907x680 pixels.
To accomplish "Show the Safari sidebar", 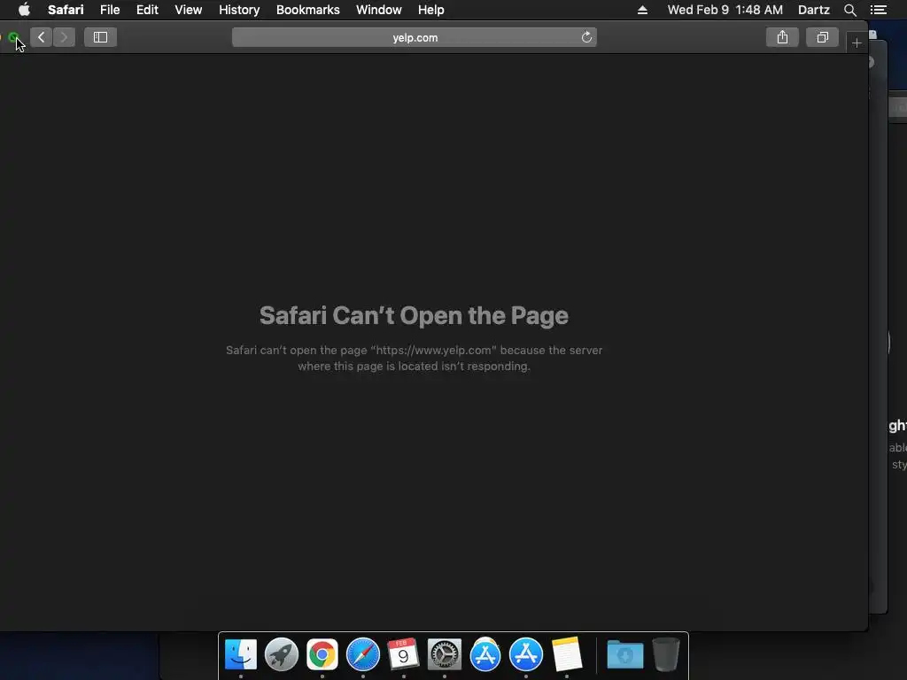I will pos(101,37).
